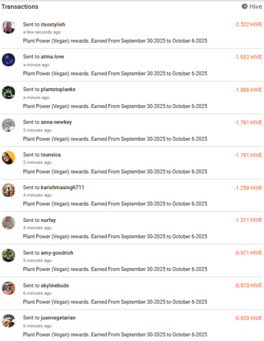Image resolution: width=264 pixels, height=341 pixels.
Task: Open itsostylish profile avatar
Action: click(8, 27)
